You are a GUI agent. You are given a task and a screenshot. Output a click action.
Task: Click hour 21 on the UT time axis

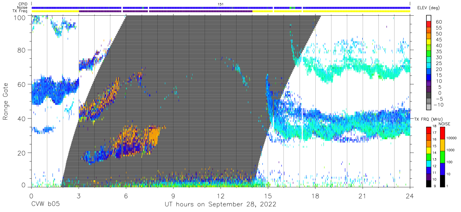[x=362, y=196]
